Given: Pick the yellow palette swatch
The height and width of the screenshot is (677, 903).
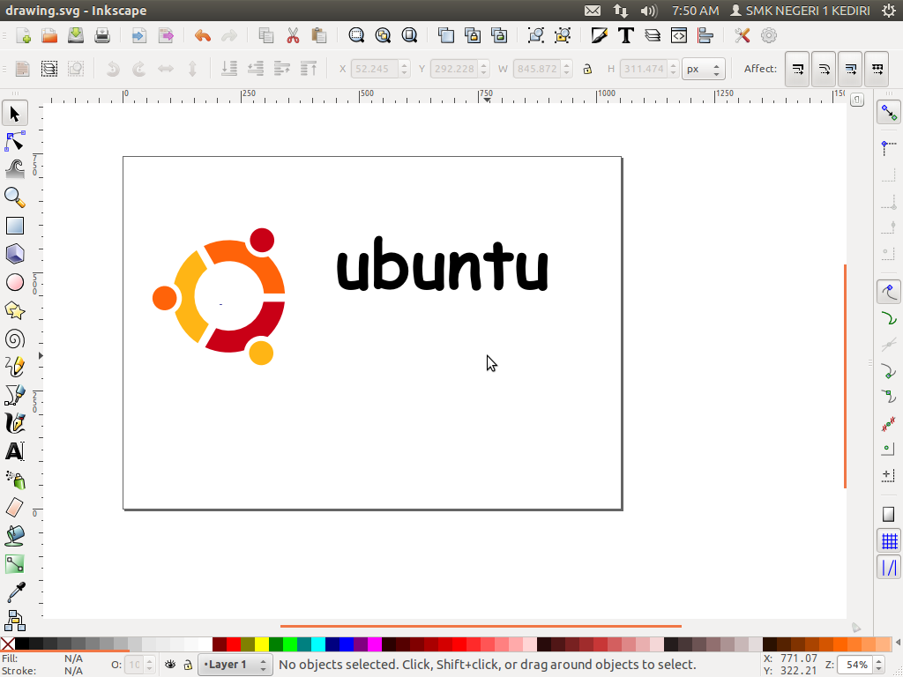Looking at the screenshot, I should click(x=261, y=644).
